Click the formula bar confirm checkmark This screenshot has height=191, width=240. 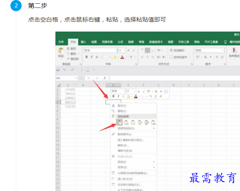(x=97, y=78)
